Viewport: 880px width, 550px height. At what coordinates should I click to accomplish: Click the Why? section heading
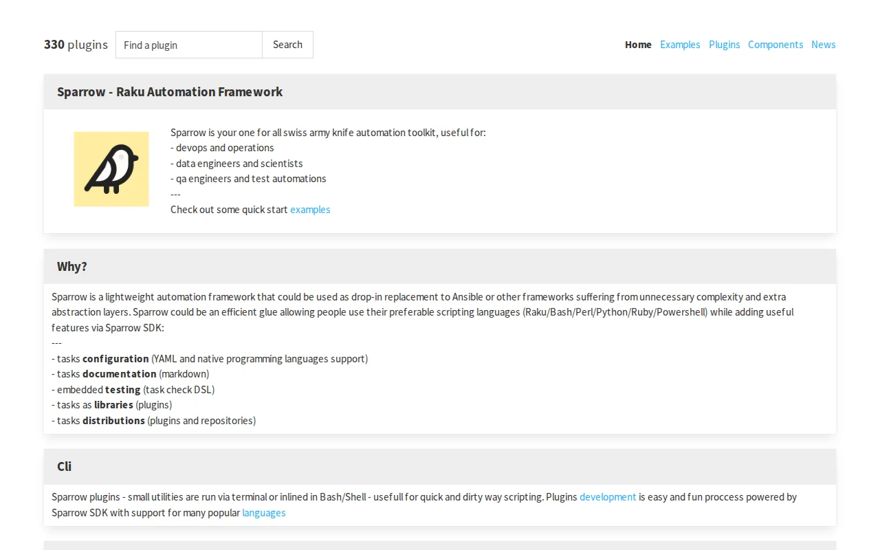pos(72,267)
